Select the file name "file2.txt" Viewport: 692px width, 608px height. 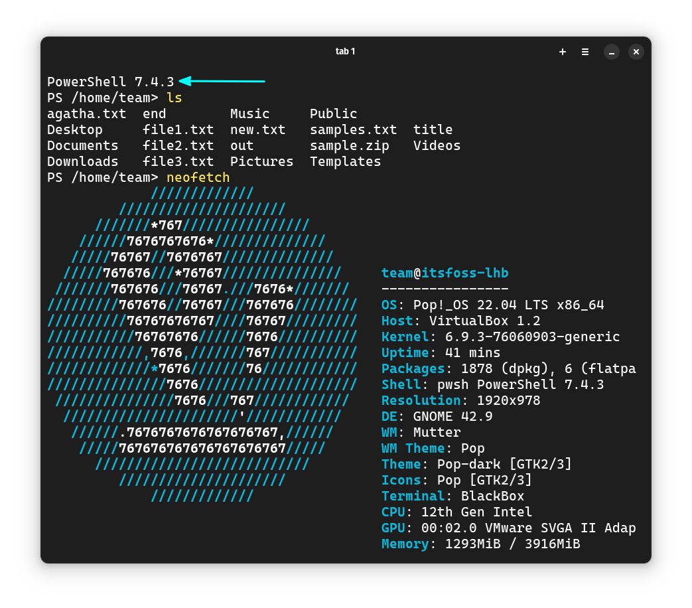[178, 145]
